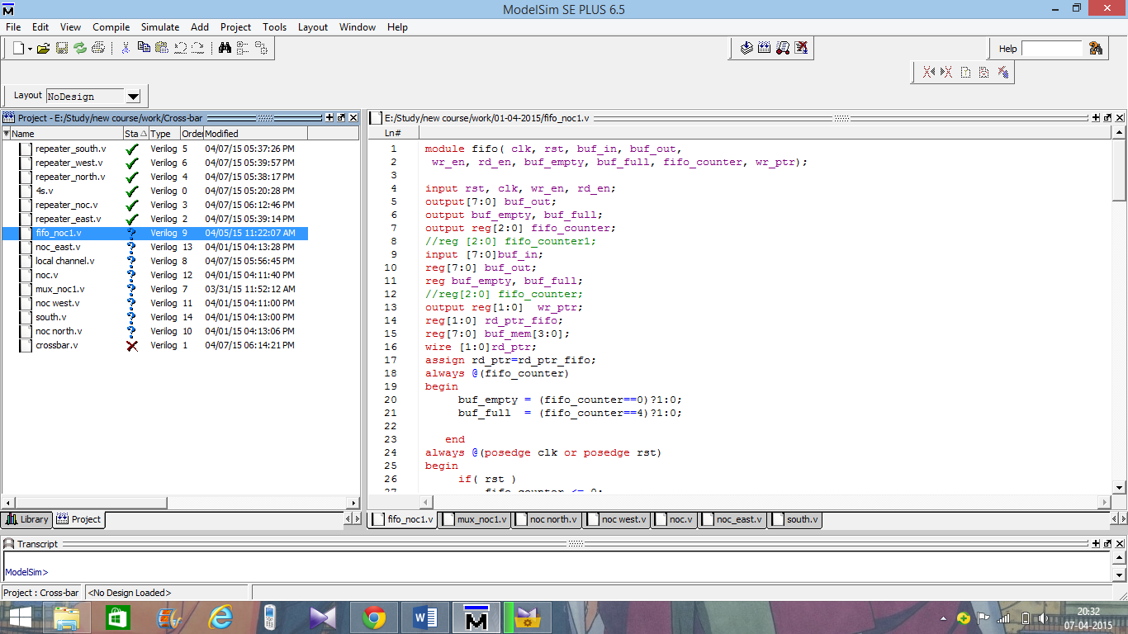Screen dimensions: 1128x634
Task: Open File Explorer from the taskbar
Action: [67, 617]
